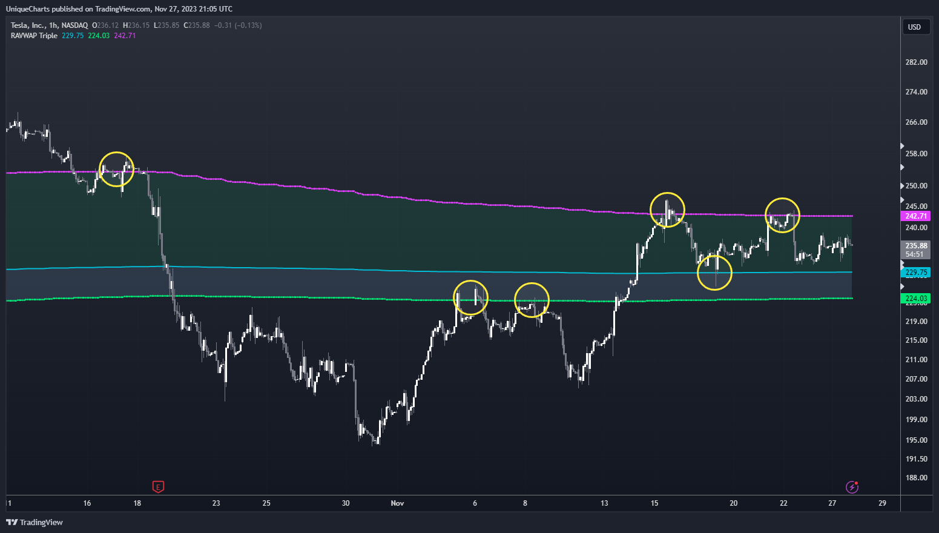
Task: Click the 266.00 price axis label
Action: click(916, 122)
